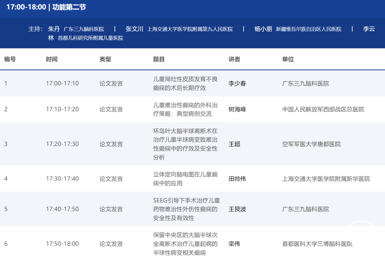Select host name 杨小朋
Screen dimensions: 385x257
coord(263,29)
